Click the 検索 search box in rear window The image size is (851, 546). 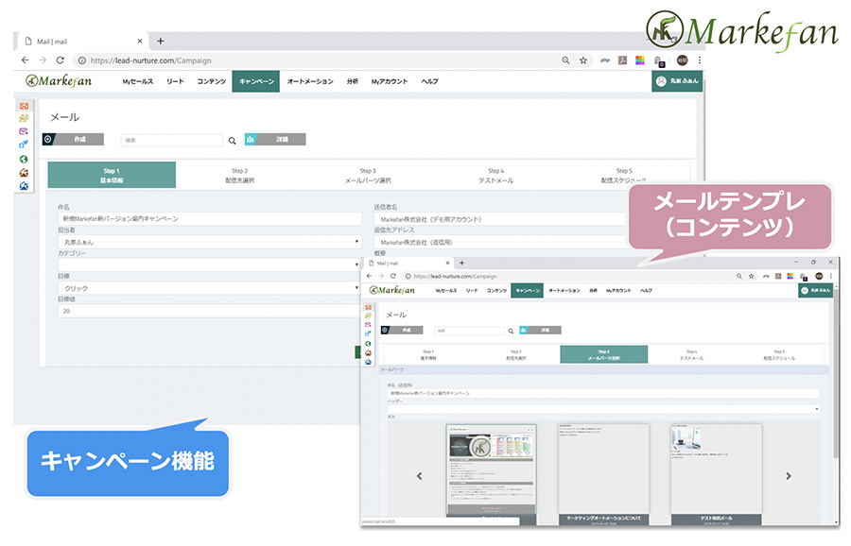pyautogui.click(x=171, y=140)
